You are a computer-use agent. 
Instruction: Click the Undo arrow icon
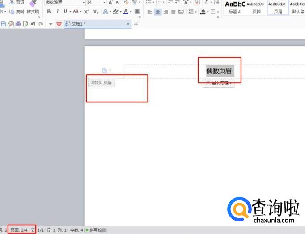33,24
